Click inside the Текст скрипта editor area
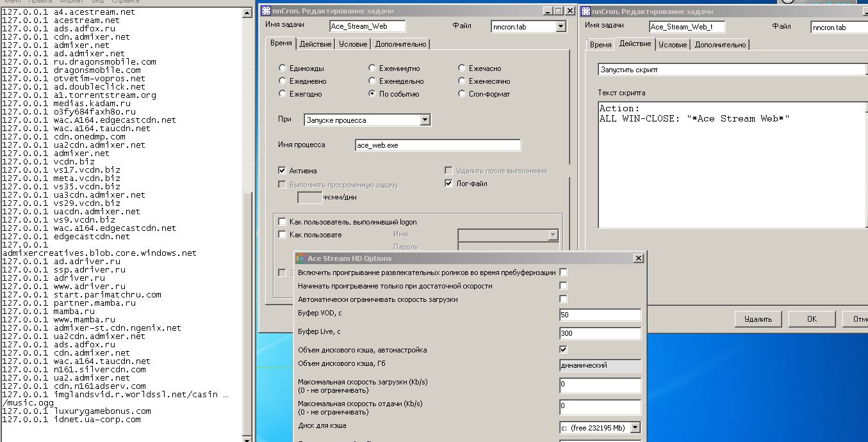This screenshot has width=868, height=442. [730, 173]
